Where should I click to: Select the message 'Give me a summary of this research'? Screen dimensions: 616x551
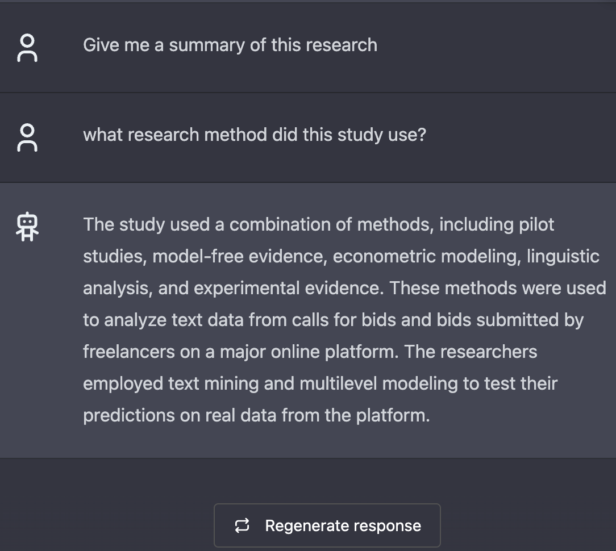(230, 45)
